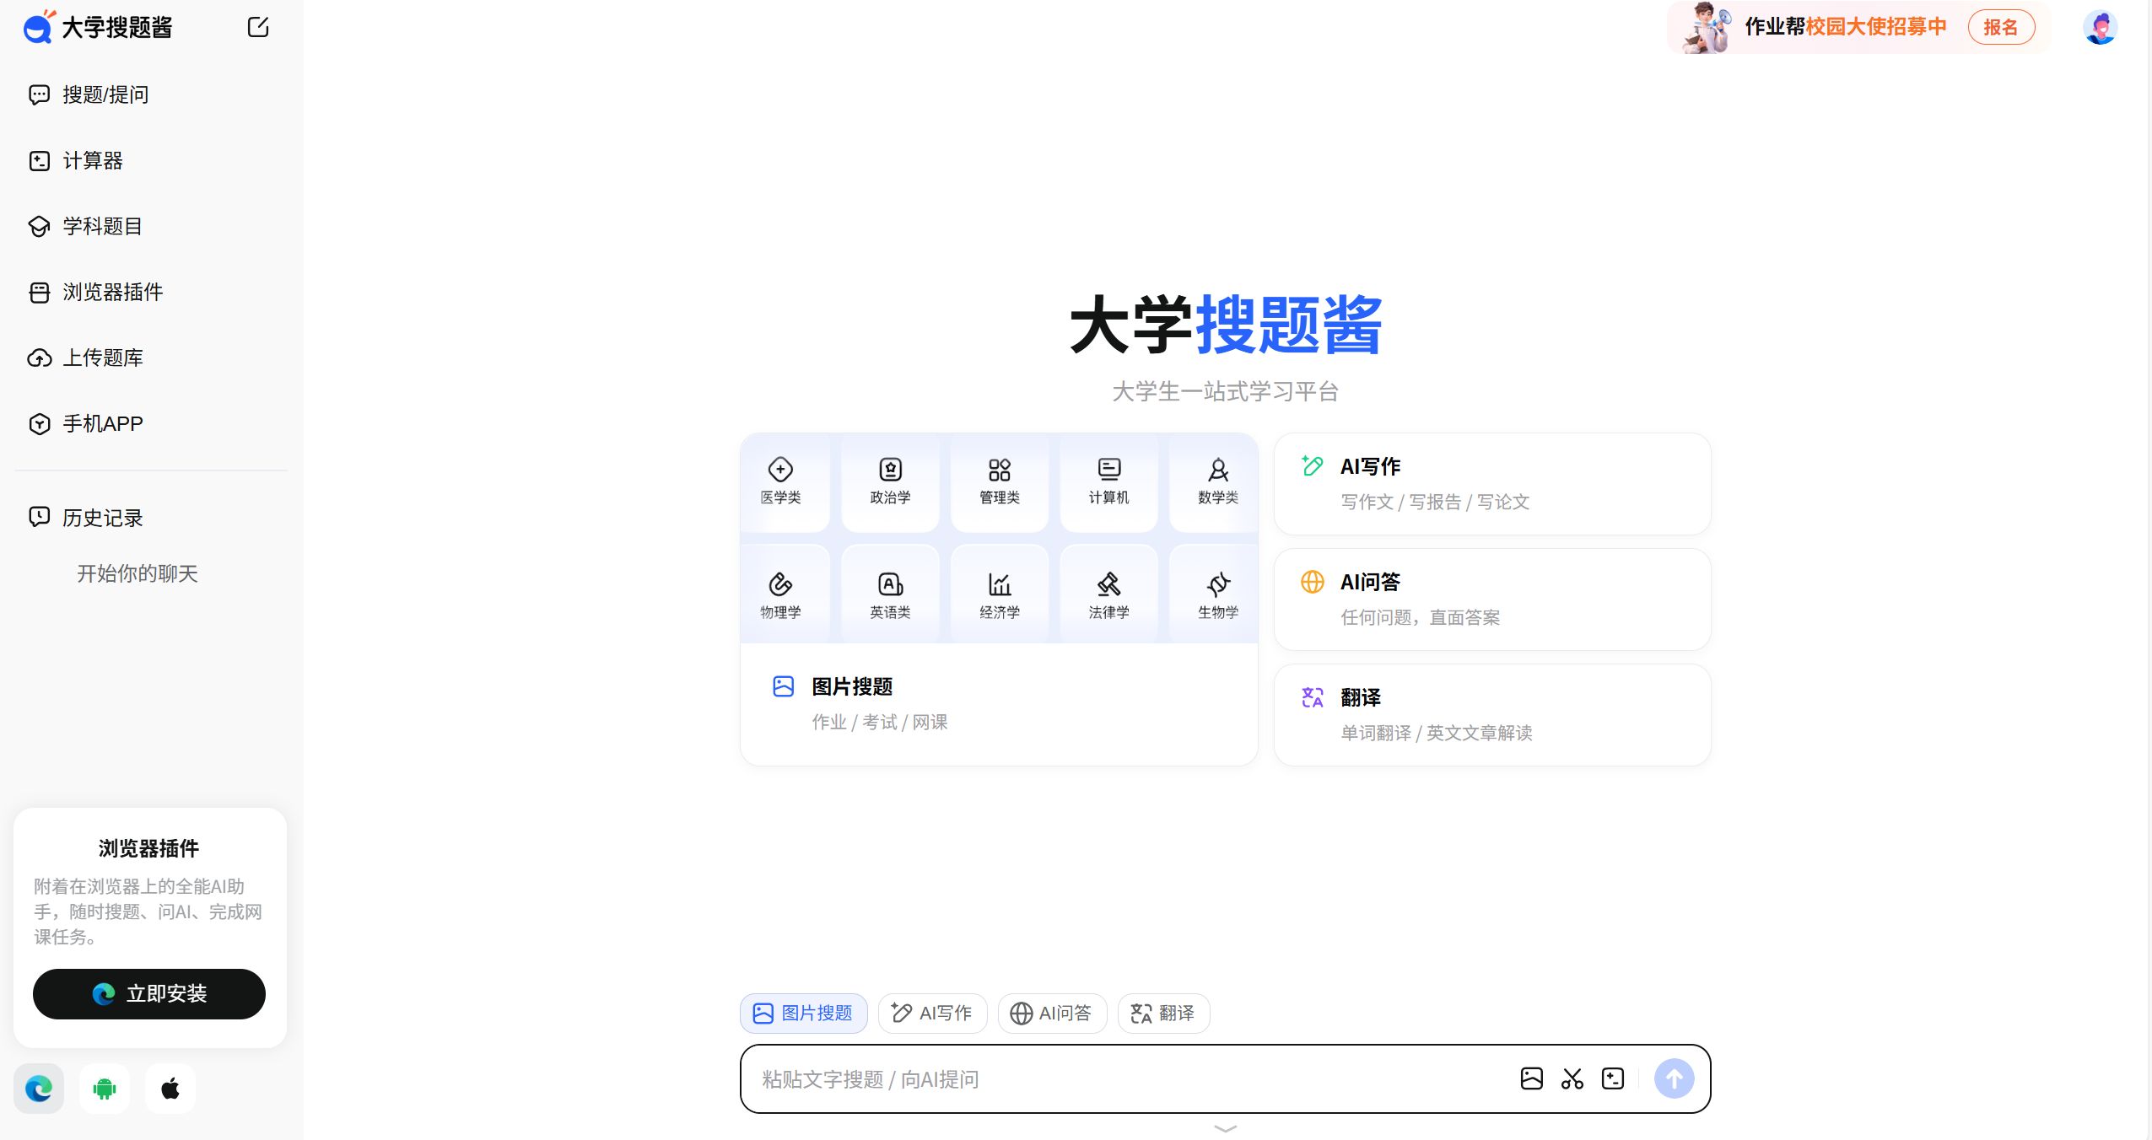This screenshot has width=2152, height=1140.
Task: Open 开始你的聊天 under history
Action: click(138, 573)
